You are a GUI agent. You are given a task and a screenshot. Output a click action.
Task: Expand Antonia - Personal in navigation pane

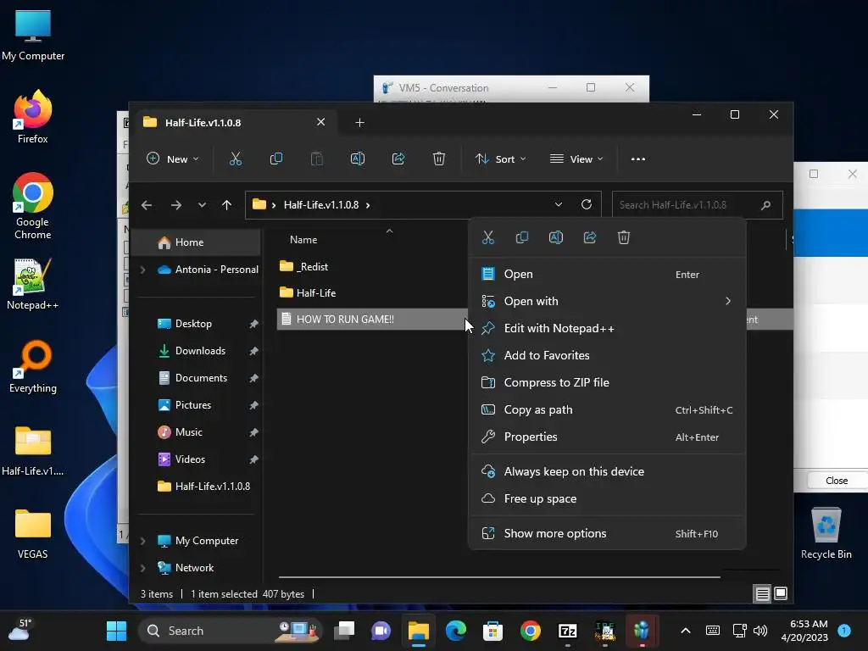pyautogui.click(x=142, y=270)
